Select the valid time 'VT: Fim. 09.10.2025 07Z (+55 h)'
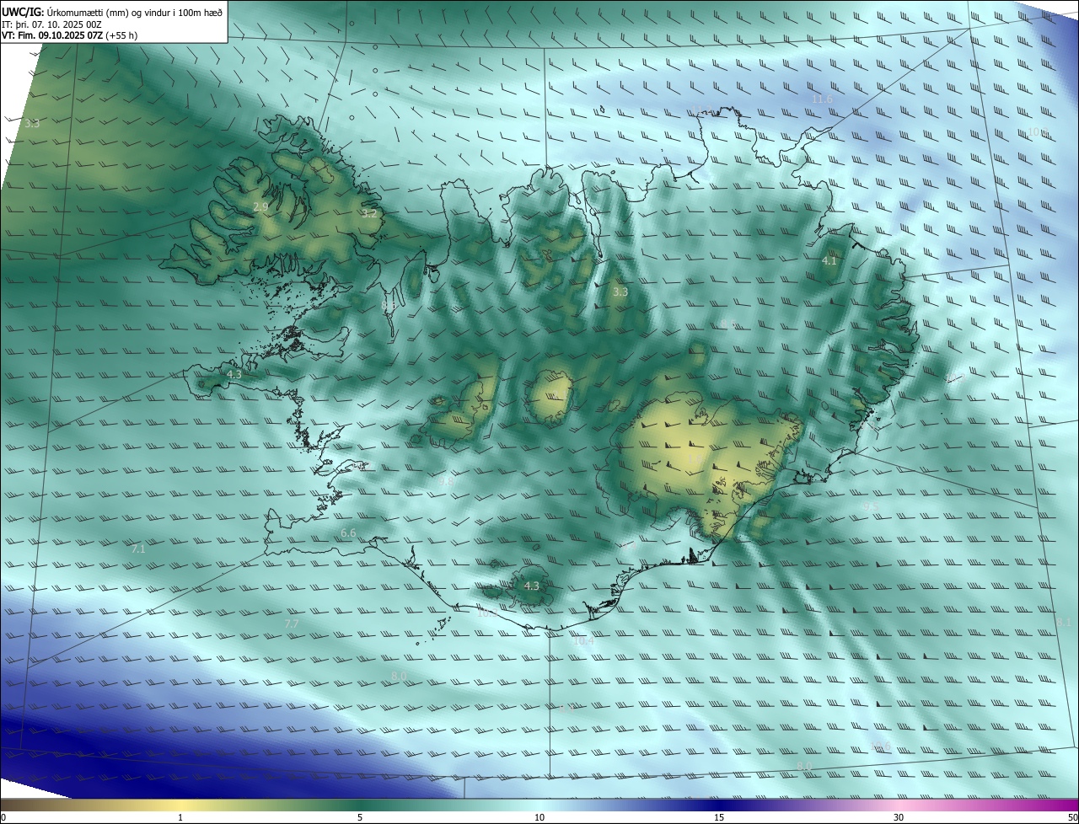Screen dimensions: 1079x824 [x=70, y=35]
